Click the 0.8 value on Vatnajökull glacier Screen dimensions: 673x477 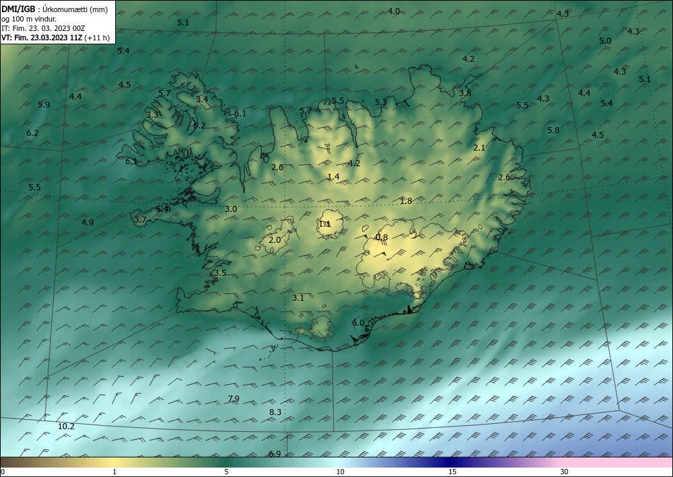coord(382,237)
